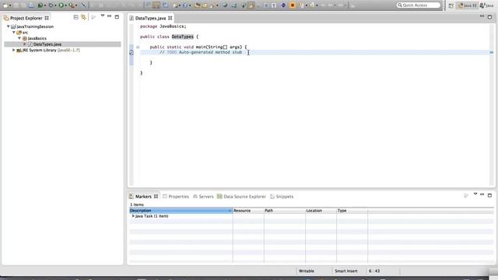Open the New dropdown arrow
Screen dimensions: 498x280
[x=10, y=5]
